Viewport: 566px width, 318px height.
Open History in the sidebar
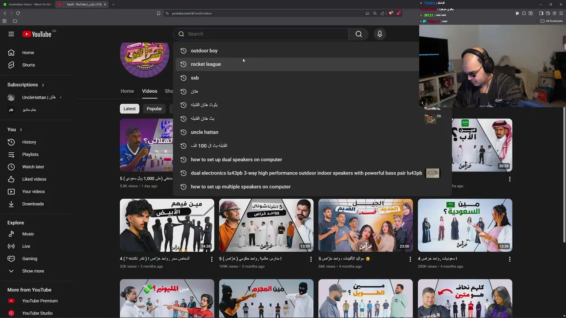click(x=29, y=142)
